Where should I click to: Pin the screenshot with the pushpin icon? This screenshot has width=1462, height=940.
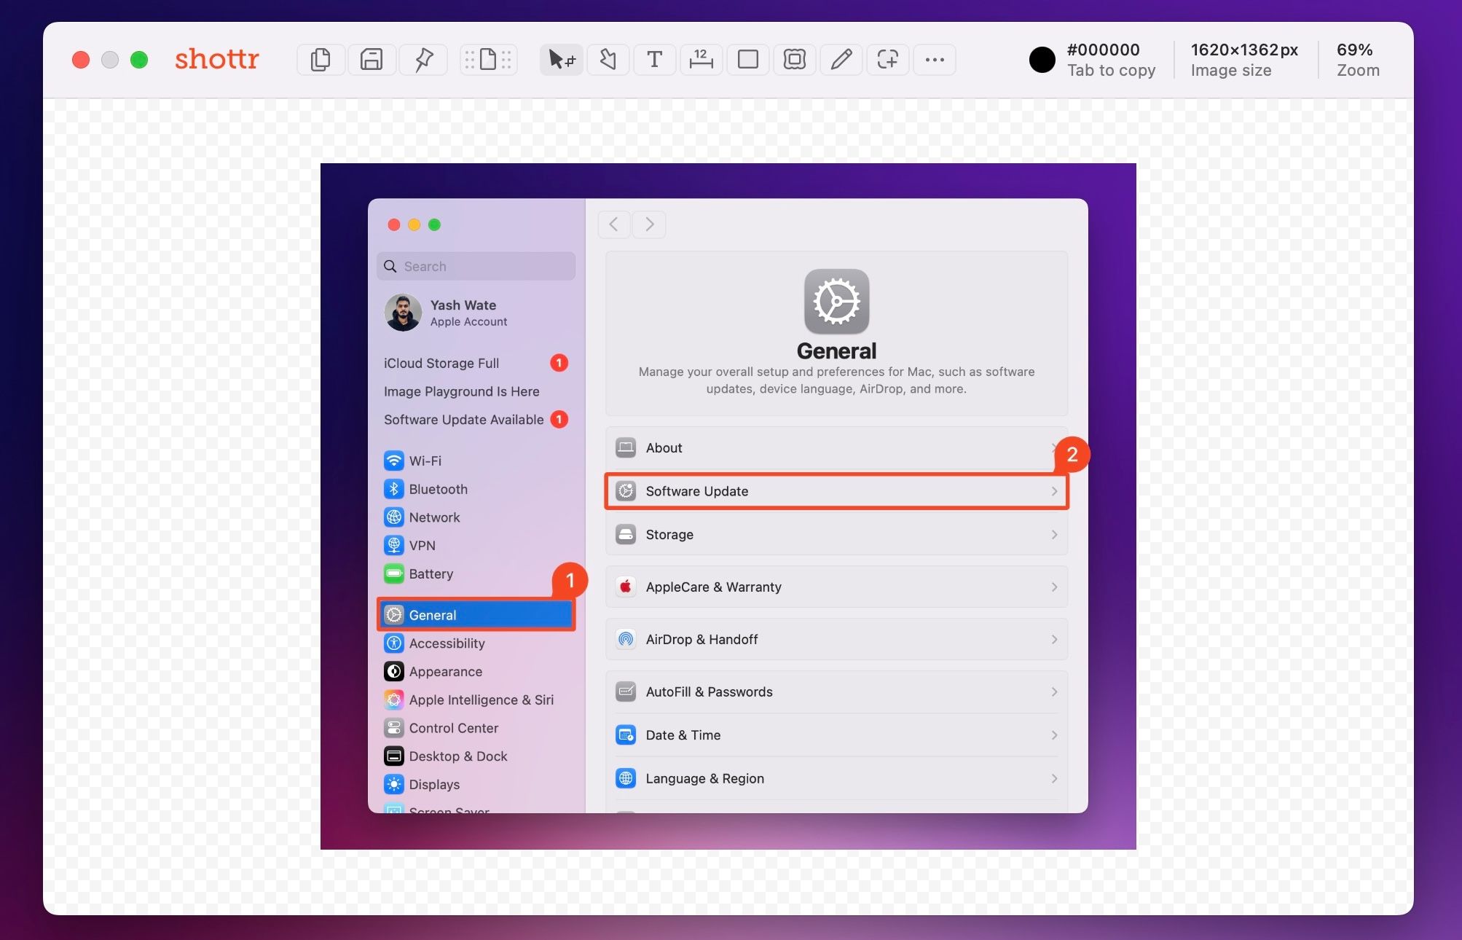coord(423,60)
